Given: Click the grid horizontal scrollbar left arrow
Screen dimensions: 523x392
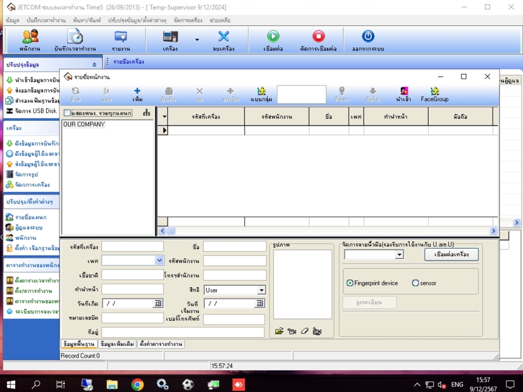Looking at the screenshot, I should coord(162,231).
